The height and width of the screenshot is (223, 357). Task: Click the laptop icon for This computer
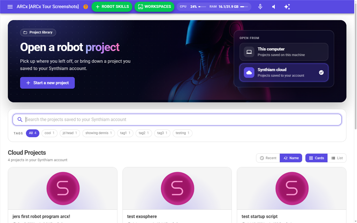(x=249, y=52)
